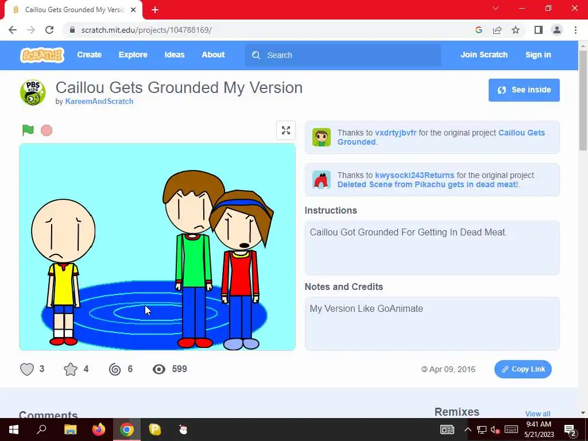Favorite the project with star icon
This screenshot has width=588, height=441.
(x=71, y=369)
